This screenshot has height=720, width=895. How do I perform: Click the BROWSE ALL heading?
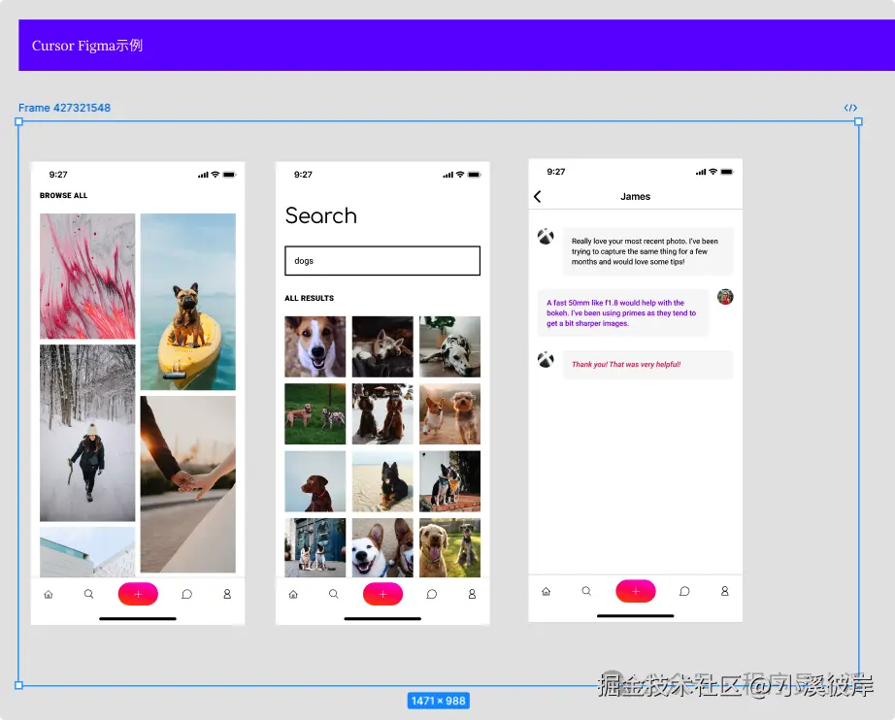click(x=63, y=196)
